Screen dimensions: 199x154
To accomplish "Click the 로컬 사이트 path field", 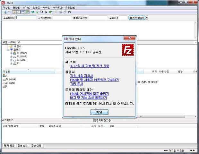I will (x=39, y=42).
